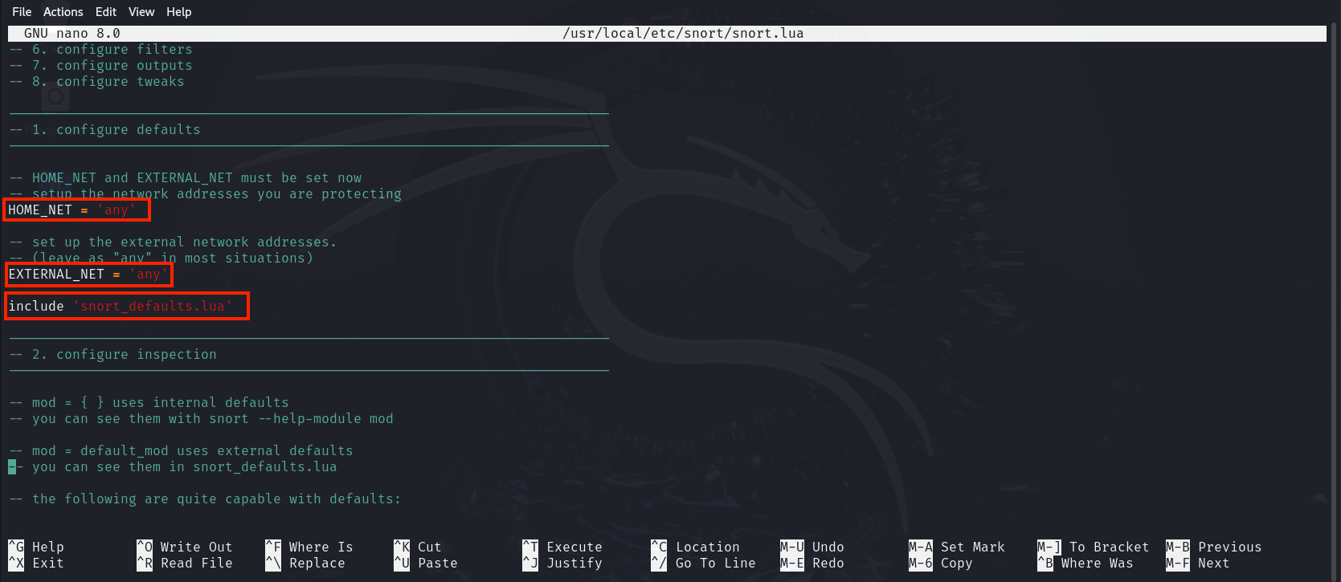Click the Exit shortcut ^X
The image size is (1341, 582).
[36, 563]
